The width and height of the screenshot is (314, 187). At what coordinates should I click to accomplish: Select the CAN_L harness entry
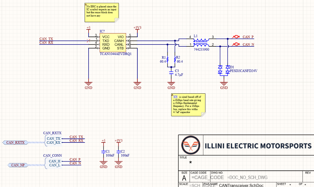55,165
